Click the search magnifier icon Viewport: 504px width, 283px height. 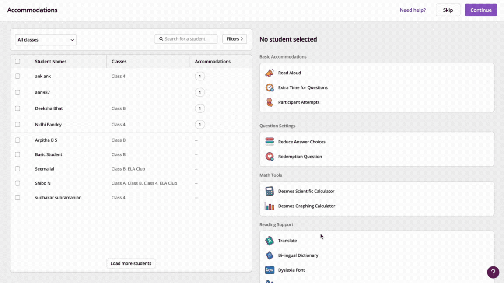pos(161,39)
